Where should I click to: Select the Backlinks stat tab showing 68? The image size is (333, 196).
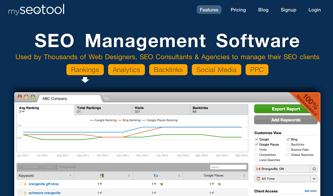coord(219,109)
